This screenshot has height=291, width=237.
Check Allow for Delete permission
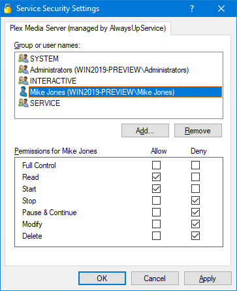[x=156, y=236]
